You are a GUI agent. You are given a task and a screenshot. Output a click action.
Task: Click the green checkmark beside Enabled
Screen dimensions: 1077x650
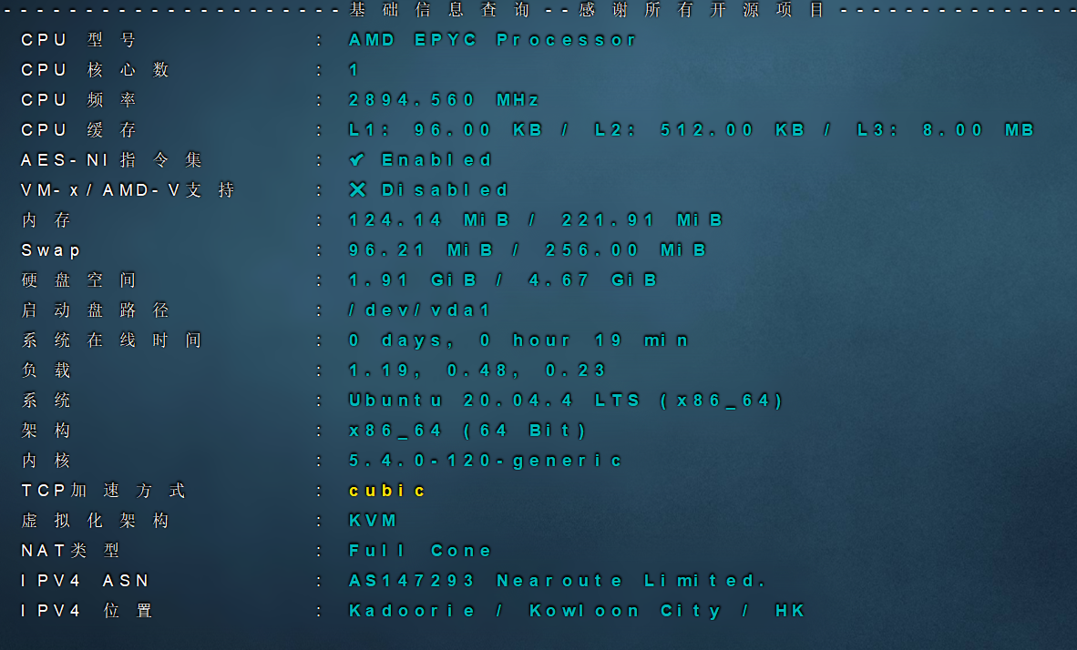click(357, 160)
